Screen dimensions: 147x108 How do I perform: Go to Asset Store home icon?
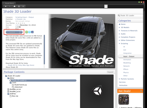coord(14,6)
